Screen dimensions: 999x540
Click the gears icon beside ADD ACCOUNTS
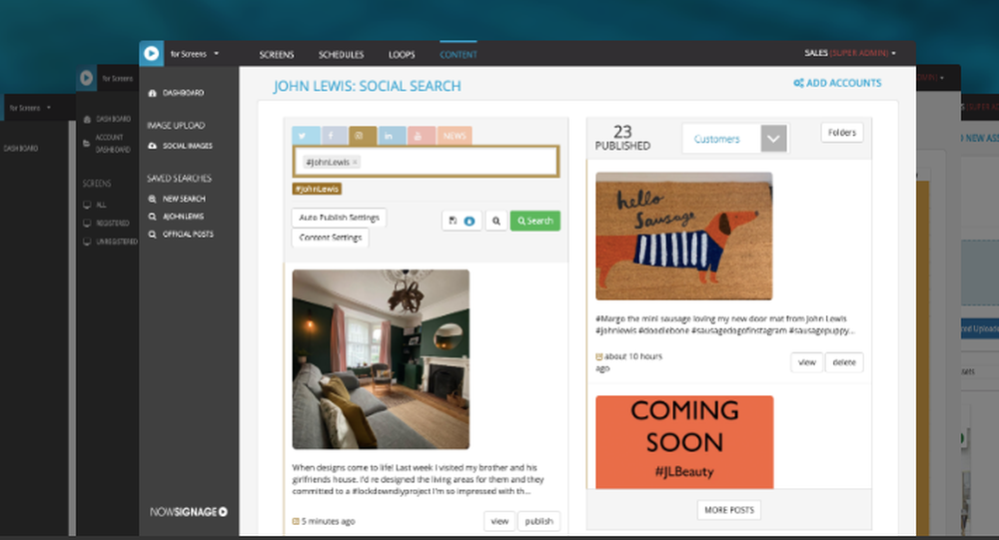point(798,83)
